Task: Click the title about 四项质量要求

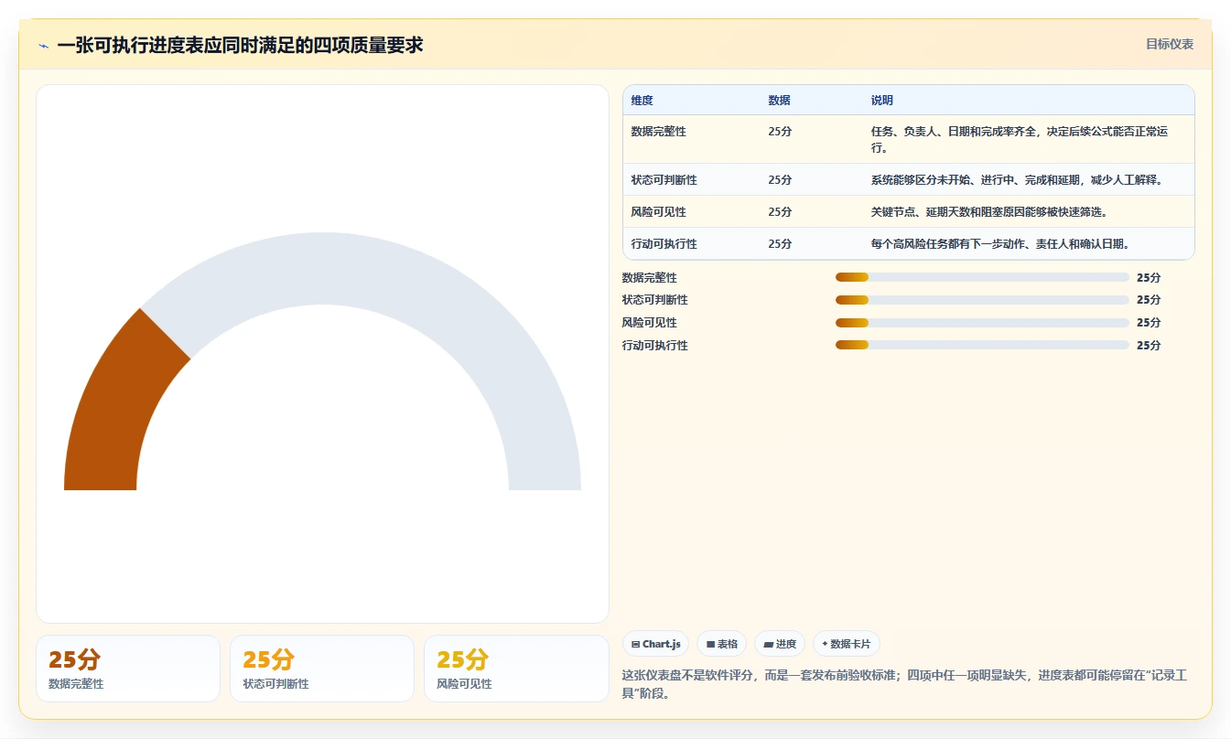Action: point(240,45)
